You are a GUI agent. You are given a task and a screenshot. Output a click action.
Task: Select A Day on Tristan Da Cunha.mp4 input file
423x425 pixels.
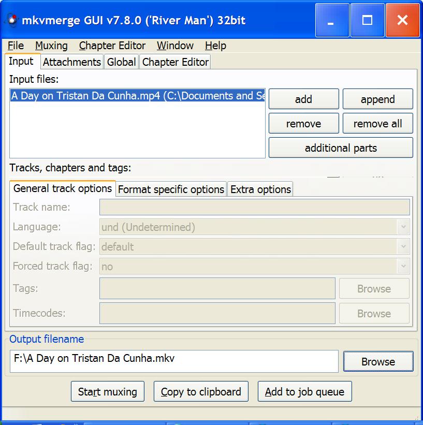click(x=138, y=96)
